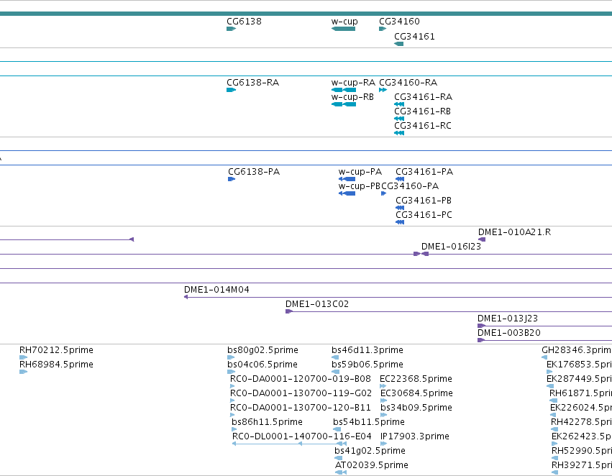This screenshot has width=612, height=476.
Task: Click the CG34161-PC protein label
Action: click(424, 215)
